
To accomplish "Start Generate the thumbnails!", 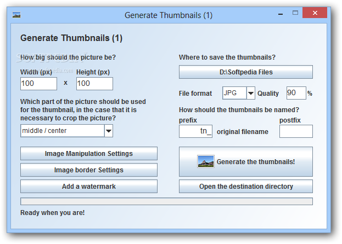I will tap(246, 161).
